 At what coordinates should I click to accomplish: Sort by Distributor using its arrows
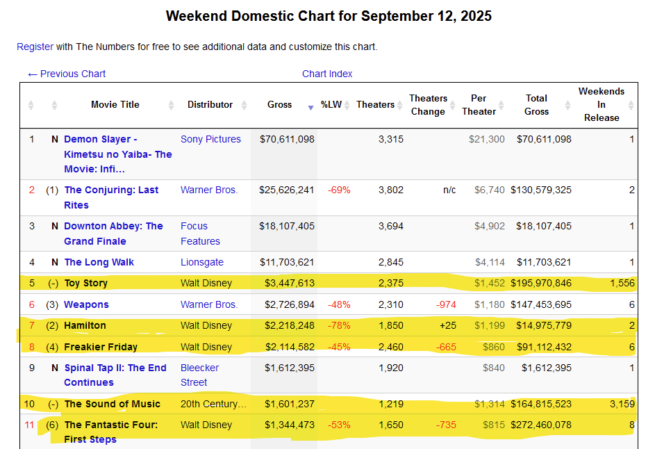pos(244,105)
